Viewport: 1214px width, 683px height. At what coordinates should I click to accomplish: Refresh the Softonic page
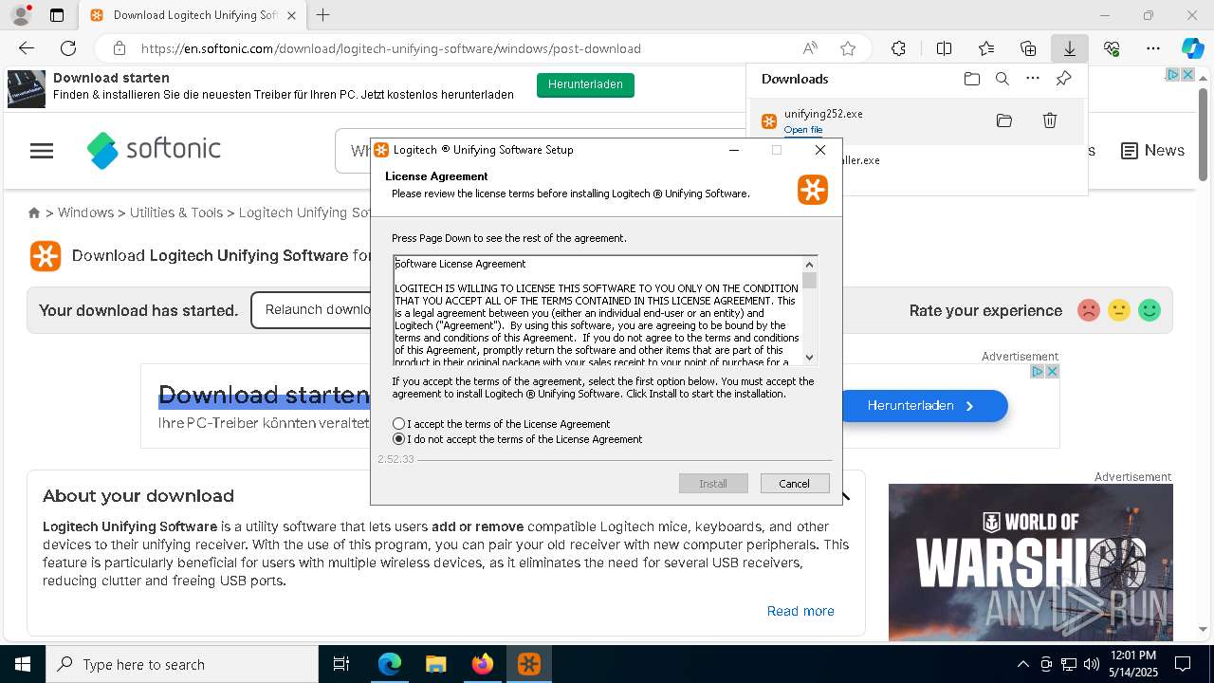(x=68, y=48)
